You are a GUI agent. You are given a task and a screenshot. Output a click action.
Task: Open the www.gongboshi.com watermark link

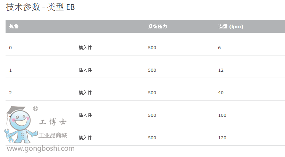click(41, 149)
